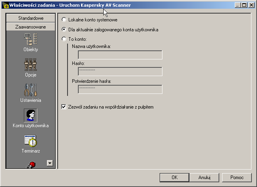Select Dla aktualnie zalogowanego konta użytkownika
Viewport: 257px width, 187px height.
point(64,29)
